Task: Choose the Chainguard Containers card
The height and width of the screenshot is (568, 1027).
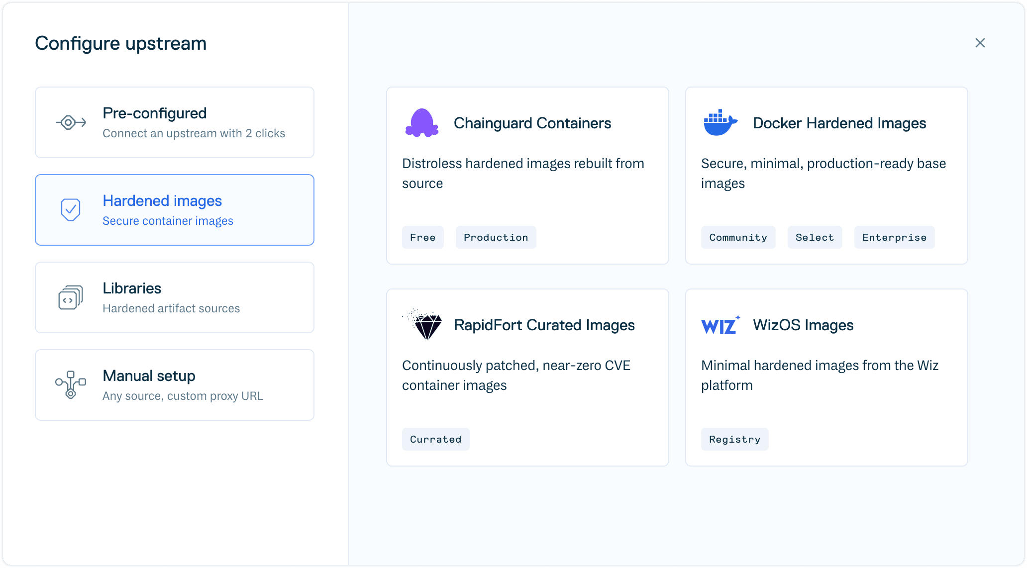Action: click(x=527, y=176)
